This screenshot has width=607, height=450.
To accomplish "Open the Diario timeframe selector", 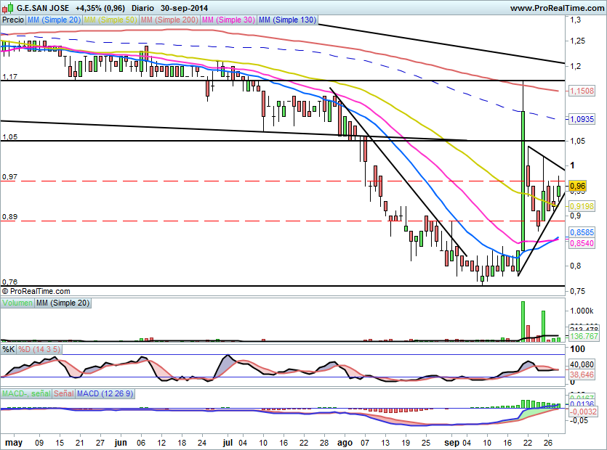I will [x=145, y=8].
